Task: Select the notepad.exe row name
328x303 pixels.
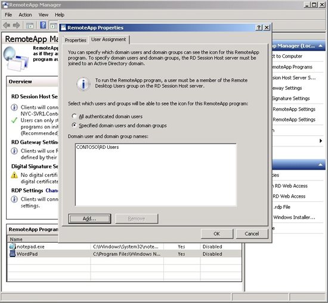Action: [x=30, y=246]
